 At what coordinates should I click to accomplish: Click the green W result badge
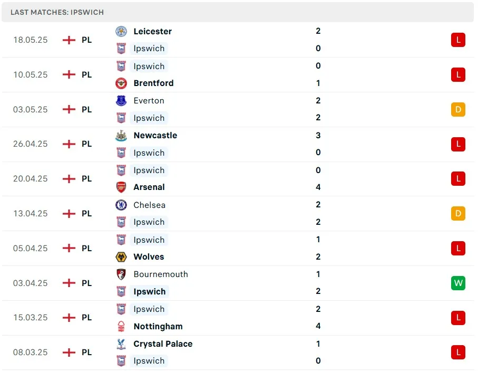click(x=458, y=283)
